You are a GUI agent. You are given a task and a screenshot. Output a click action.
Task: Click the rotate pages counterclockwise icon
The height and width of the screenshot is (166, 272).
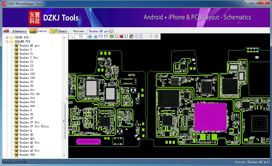(x=106, y=37)
